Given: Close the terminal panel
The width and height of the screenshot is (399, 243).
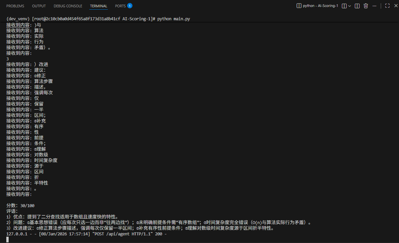Looking at the screenshot, I should (x=395, y=6).
